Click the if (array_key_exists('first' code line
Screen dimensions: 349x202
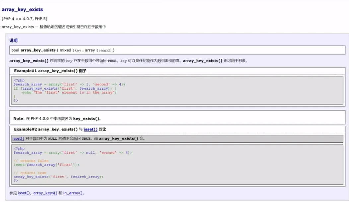[65, 88]
